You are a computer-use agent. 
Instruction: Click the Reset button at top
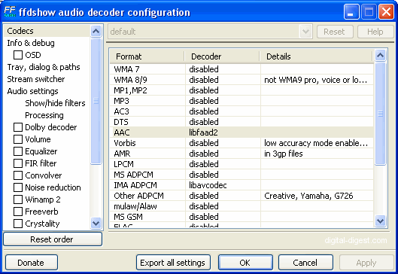[335, 32]
